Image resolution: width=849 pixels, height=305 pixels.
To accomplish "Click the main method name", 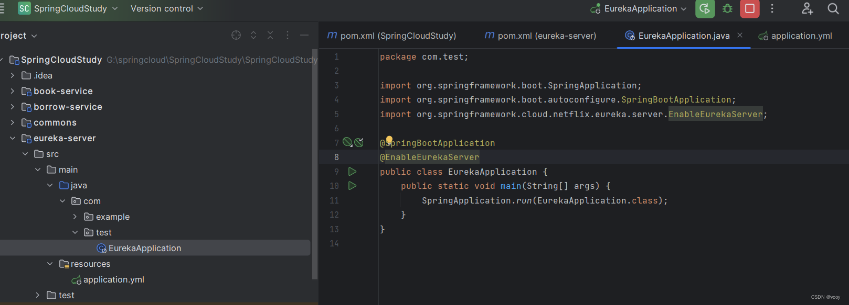I will coord(511,186).
